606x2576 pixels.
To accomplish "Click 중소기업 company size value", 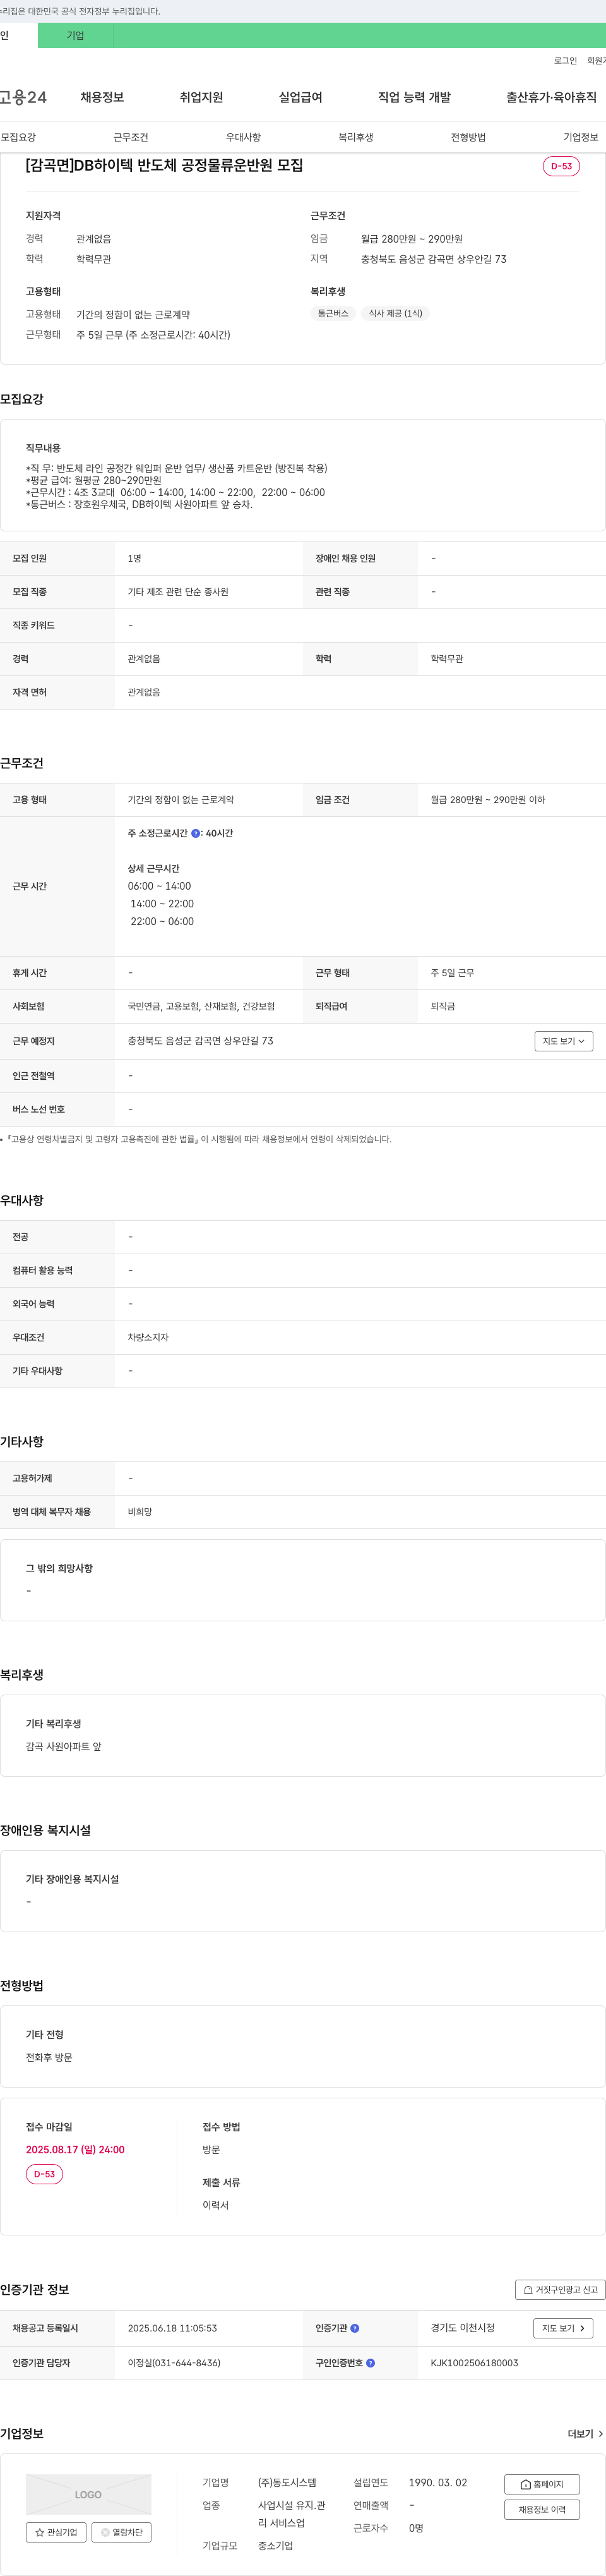I will pyautogui.click(x=276, y=2545).
